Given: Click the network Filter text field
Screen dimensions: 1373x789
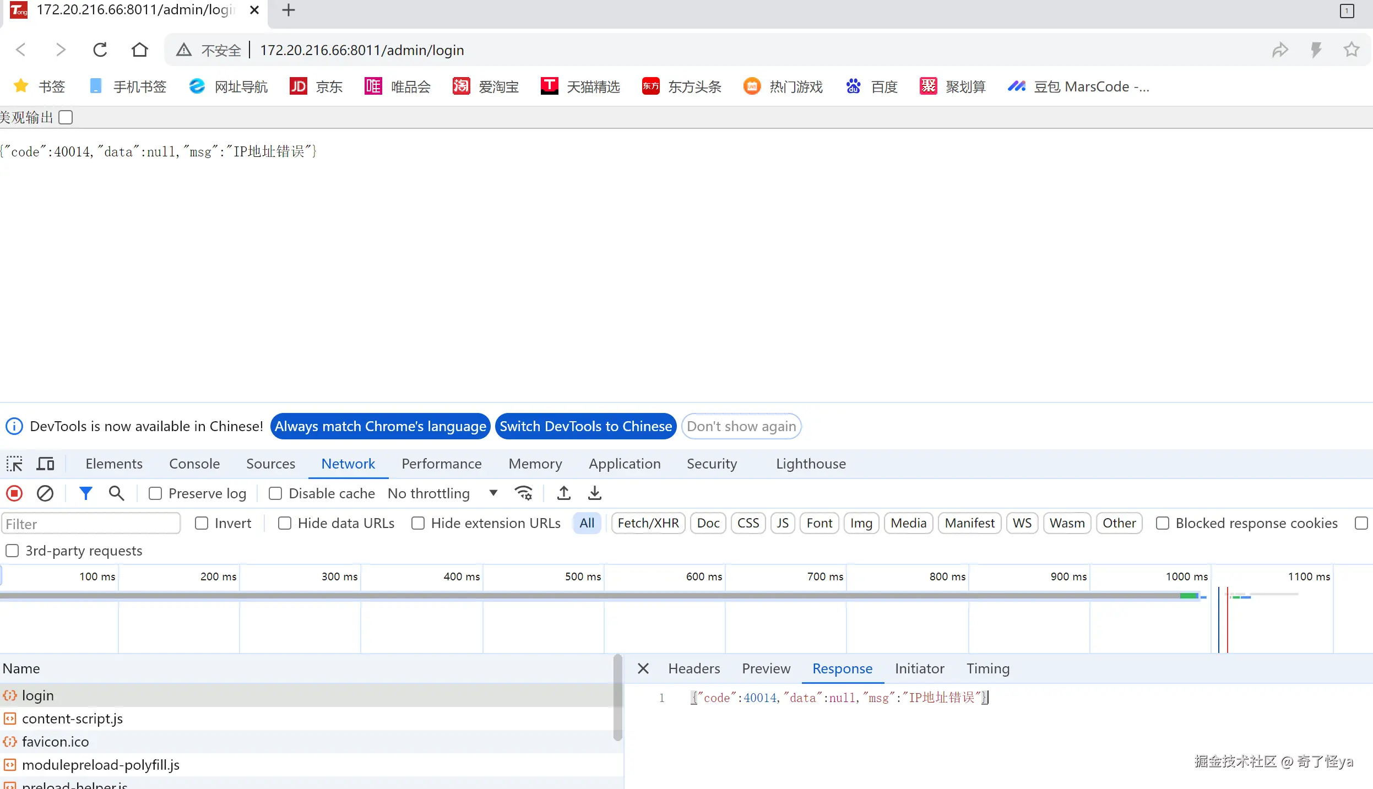Looking at the screenshot, I should tap(91, 524).
